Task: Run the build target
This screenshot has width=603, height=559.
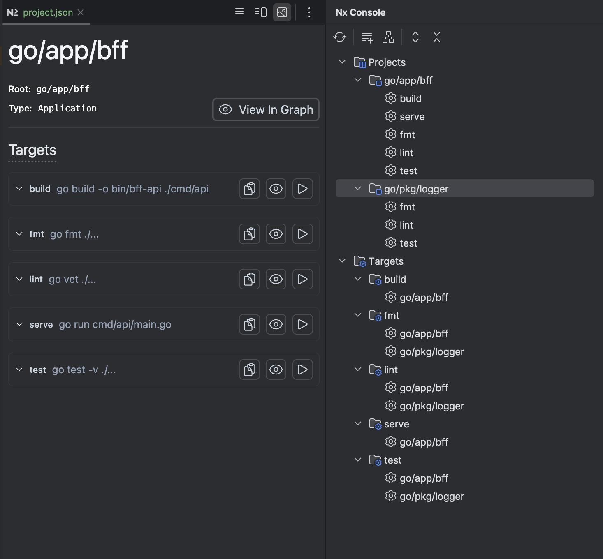Action: point(303,189)
